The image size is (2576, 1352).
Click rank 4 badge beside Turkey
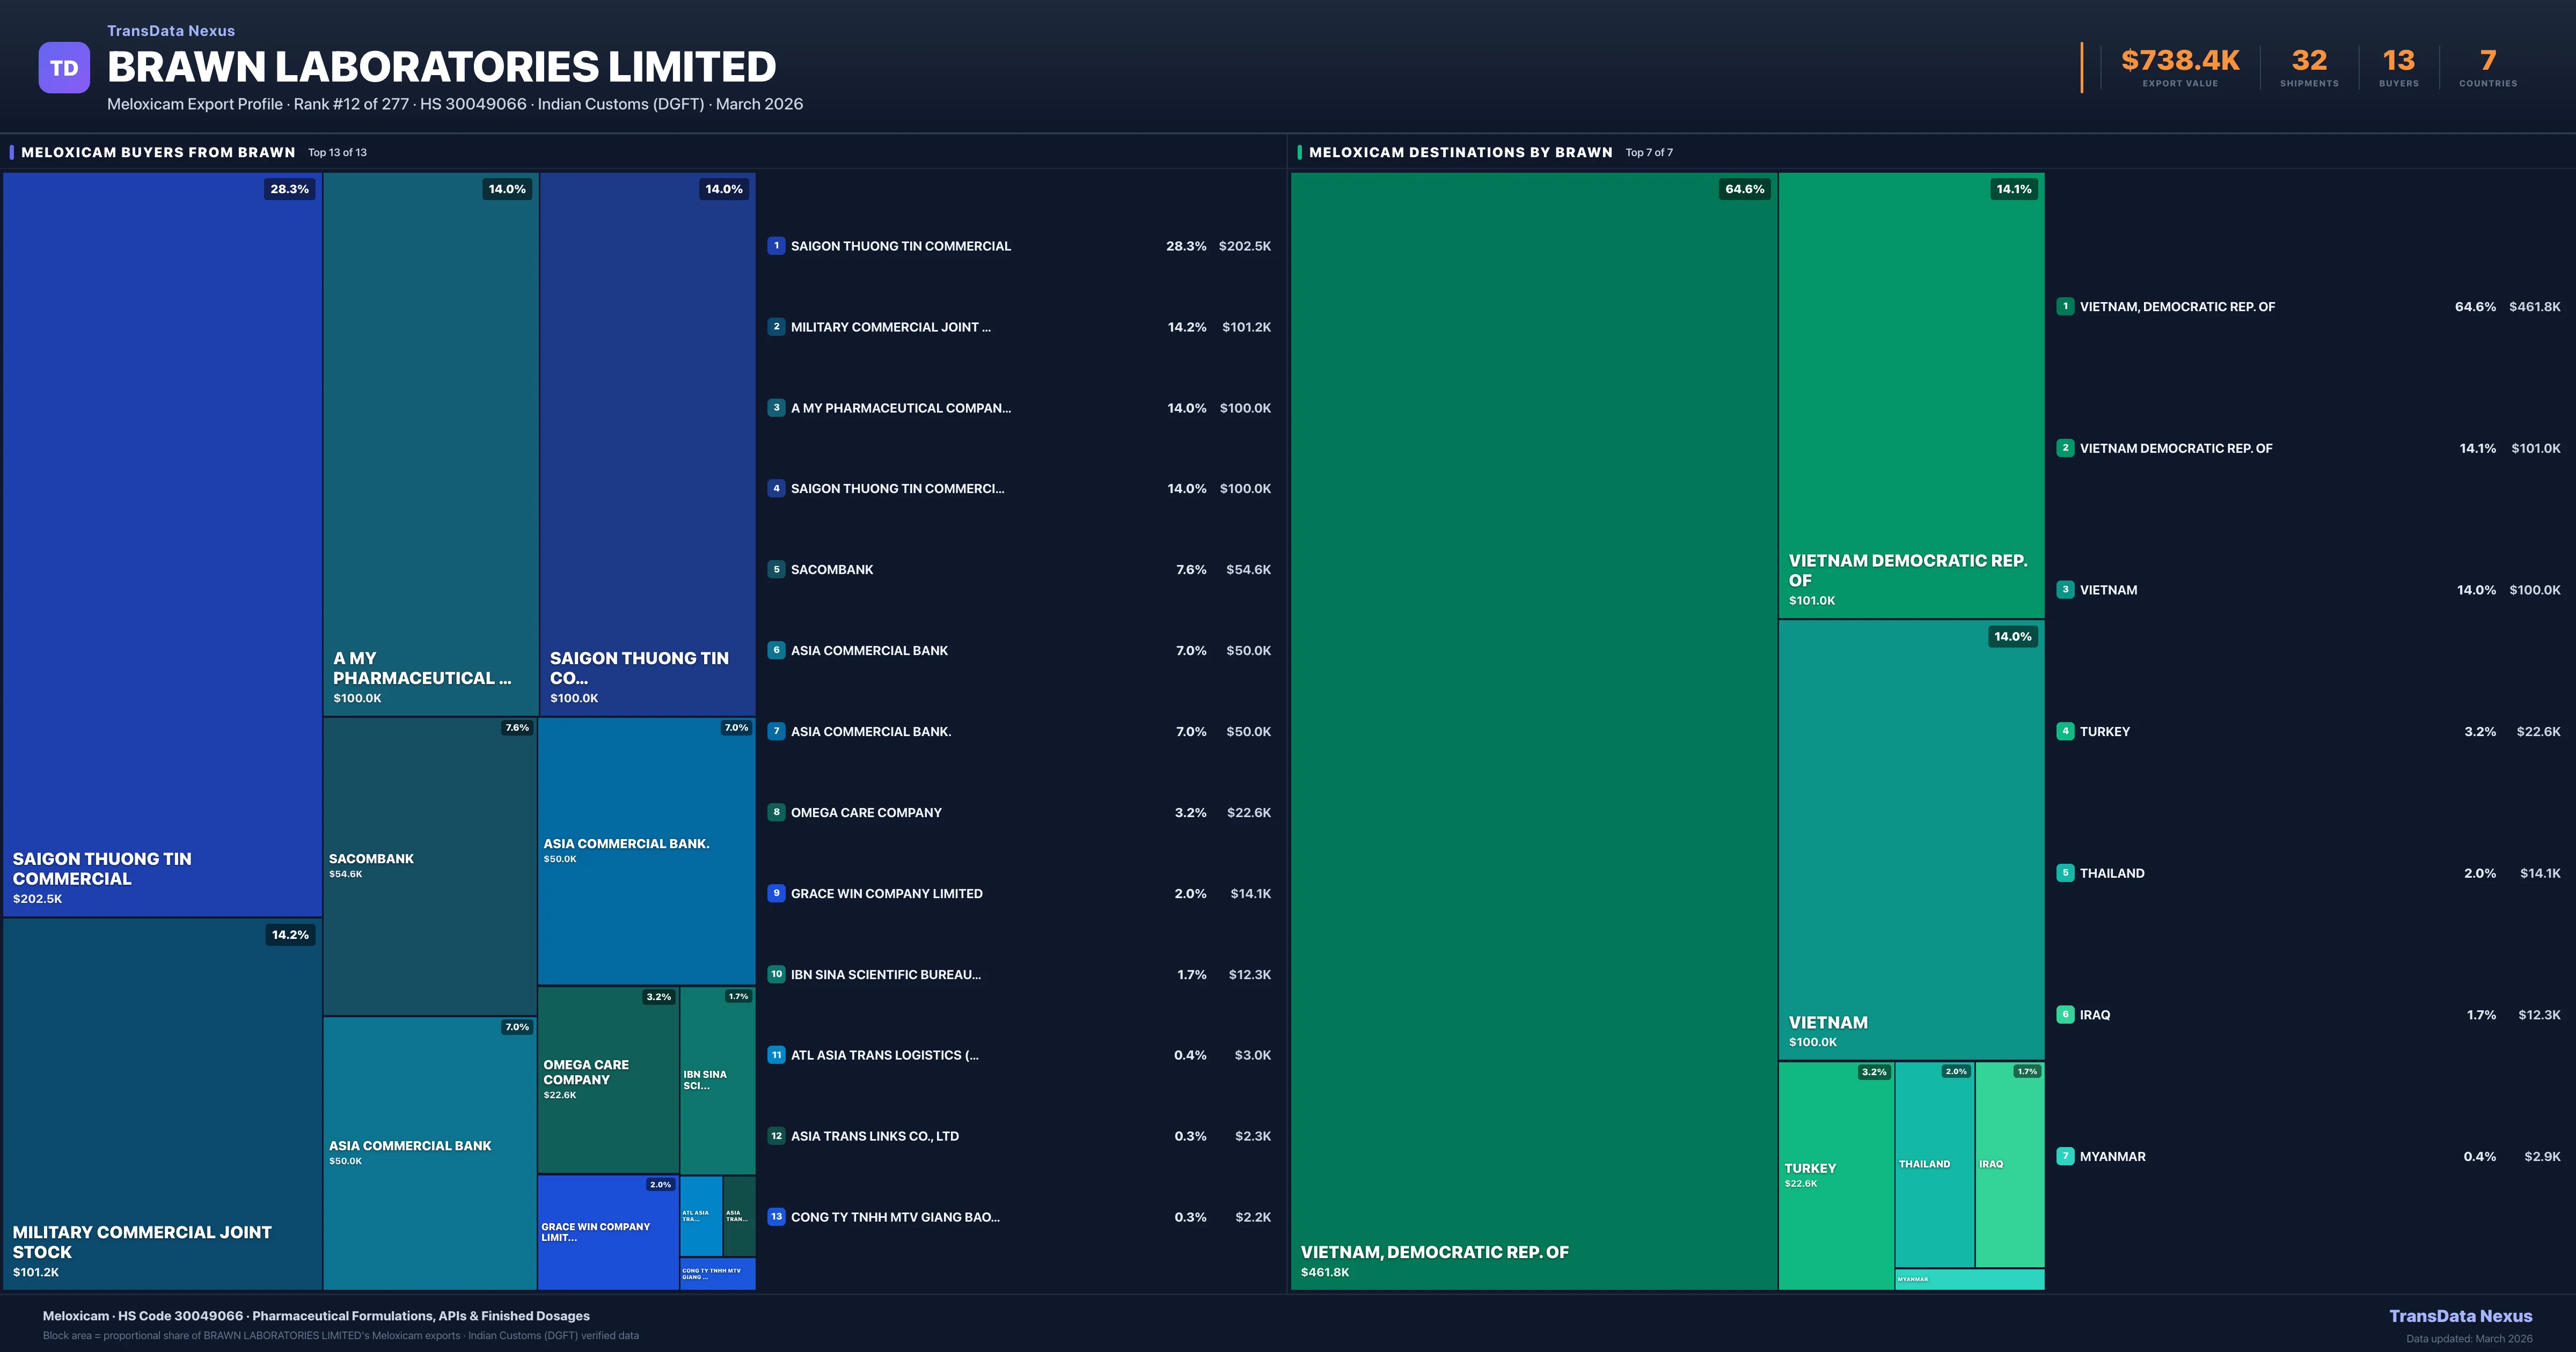(x=2065, y=731)
